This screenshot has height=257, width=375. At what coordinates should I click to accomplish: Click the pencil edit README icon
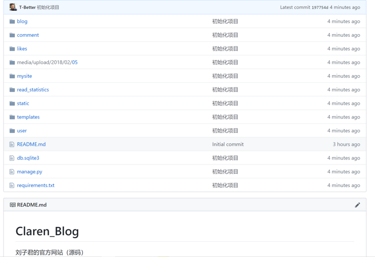pyautogui.click(x=357, y=205)
